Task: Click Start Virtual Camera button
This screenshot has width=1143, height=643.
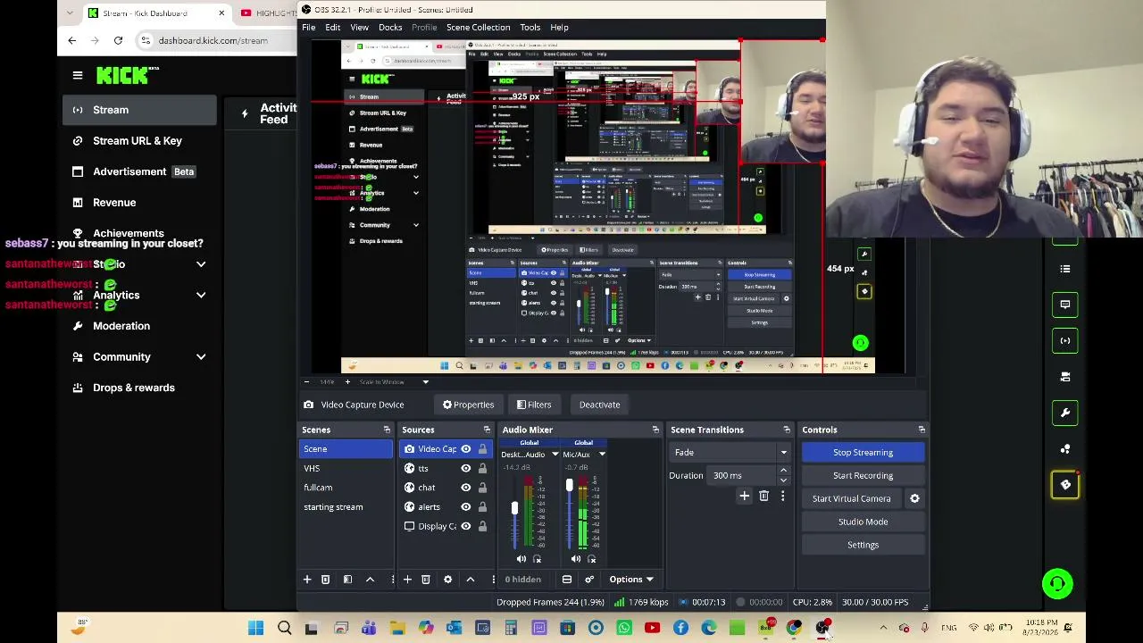Action: tap(852, 499)
